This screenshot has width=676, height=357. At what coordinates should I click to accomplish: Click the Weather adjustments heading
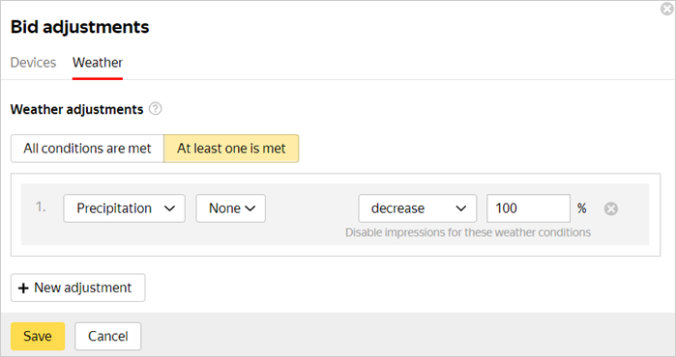click(76, 109)
